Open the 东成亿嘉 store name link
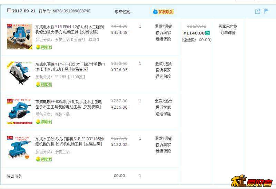Screen dimensions: 276x189 [124, 12]
